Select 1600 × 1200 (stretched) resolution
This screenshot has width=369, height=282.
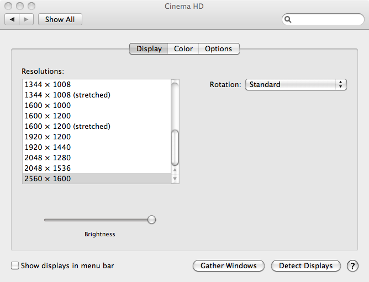pyautogui.click(x=97, y=126)
